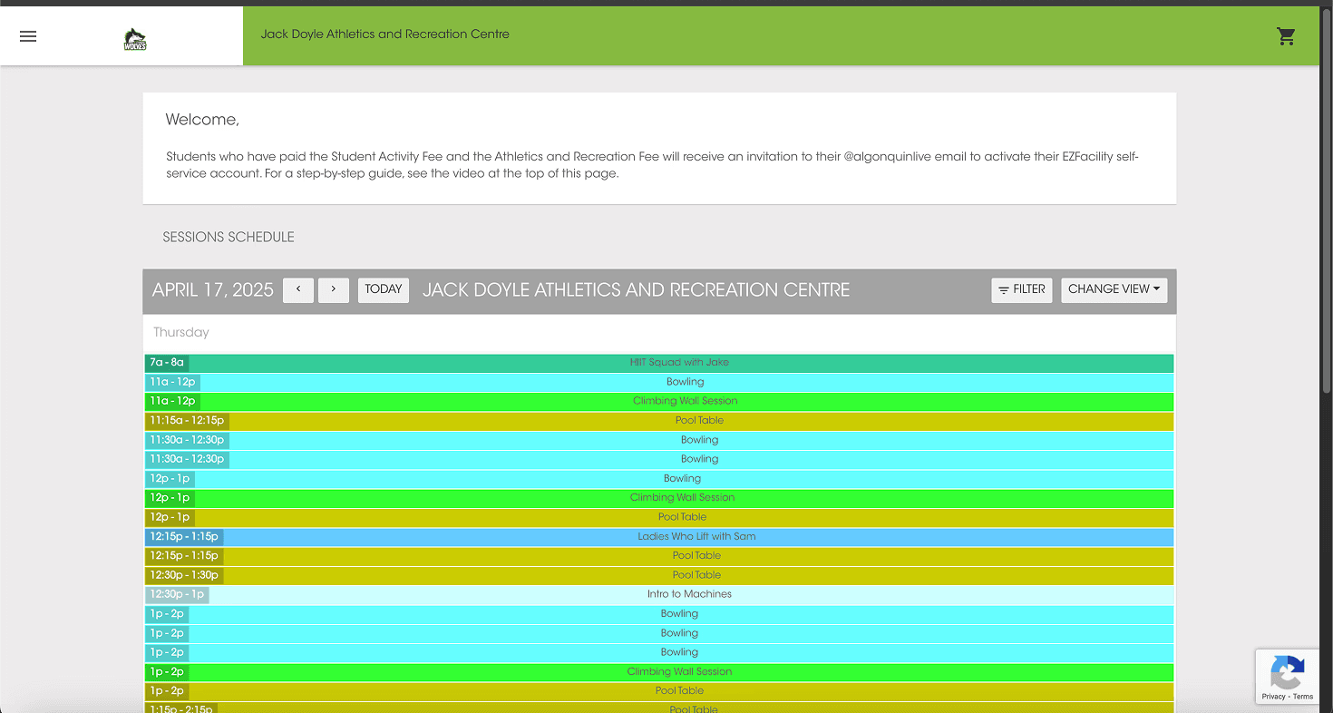
Task: Go to the previous day in the schedule
Action: pos(298,289)
